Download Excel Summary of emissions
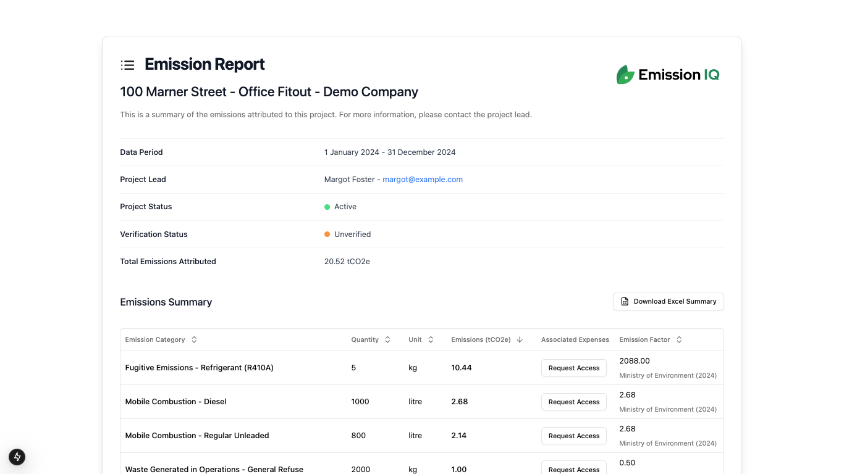The height and width of the screenshot is (474, 844). (x=668, y=302)
